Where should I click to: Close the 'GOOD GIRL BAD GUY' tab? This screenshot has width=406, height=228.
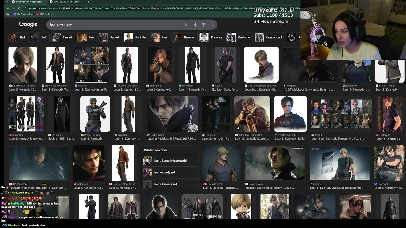coord(83,2)
